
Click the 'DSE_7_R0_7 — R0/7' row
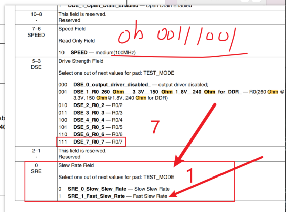coord(90,142)
